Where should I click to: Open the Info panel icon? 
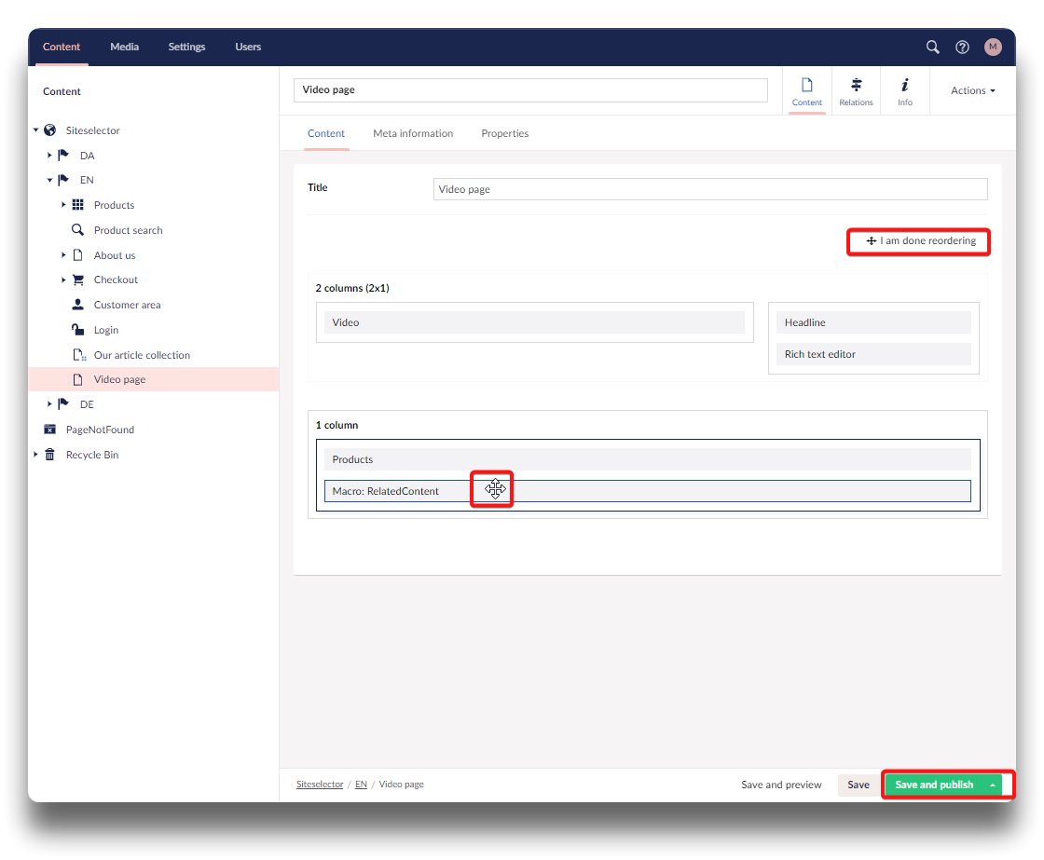[x=904, y=90]
